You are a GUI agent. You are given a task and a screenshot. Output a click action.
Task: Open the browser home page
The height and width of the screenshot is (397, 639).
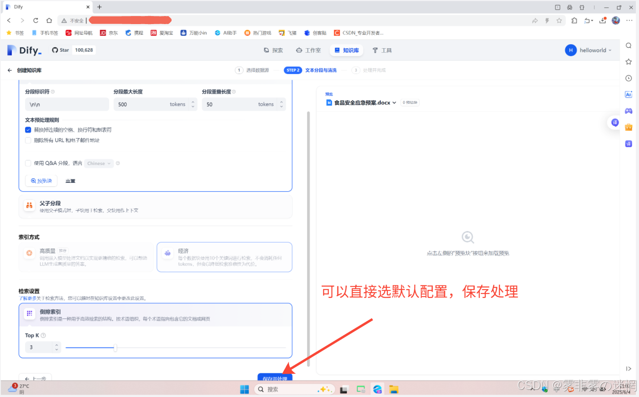(49, 21)
